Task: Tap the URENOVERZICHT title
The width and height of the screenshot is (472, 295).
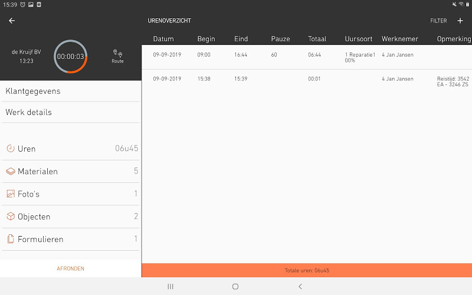Action: click(x=169, y=21)
